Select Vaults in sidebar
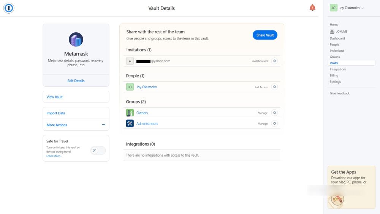Image resolution: width=380 pixels, height=214 pixels. pyautogui.click(x=351, y=63)
